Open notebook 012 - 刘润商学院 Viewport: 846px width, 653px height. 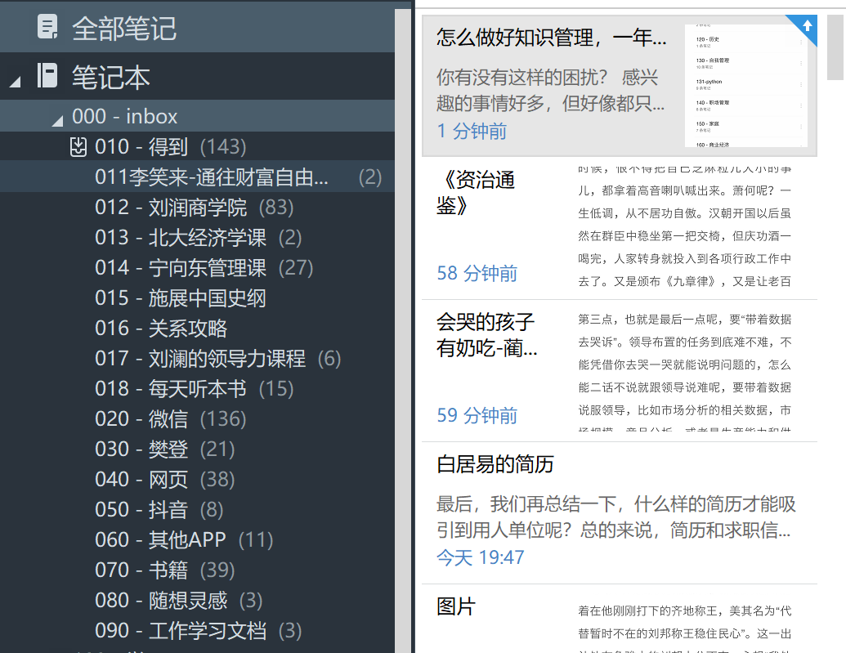[x=198, y=208]
